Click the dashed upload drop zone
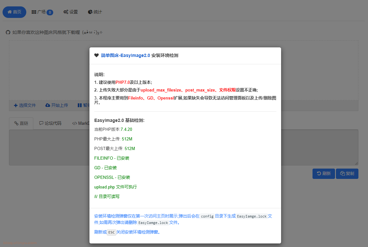Image resolution: width=368 pixels, height=247 pixels. (x=48, y=70)
